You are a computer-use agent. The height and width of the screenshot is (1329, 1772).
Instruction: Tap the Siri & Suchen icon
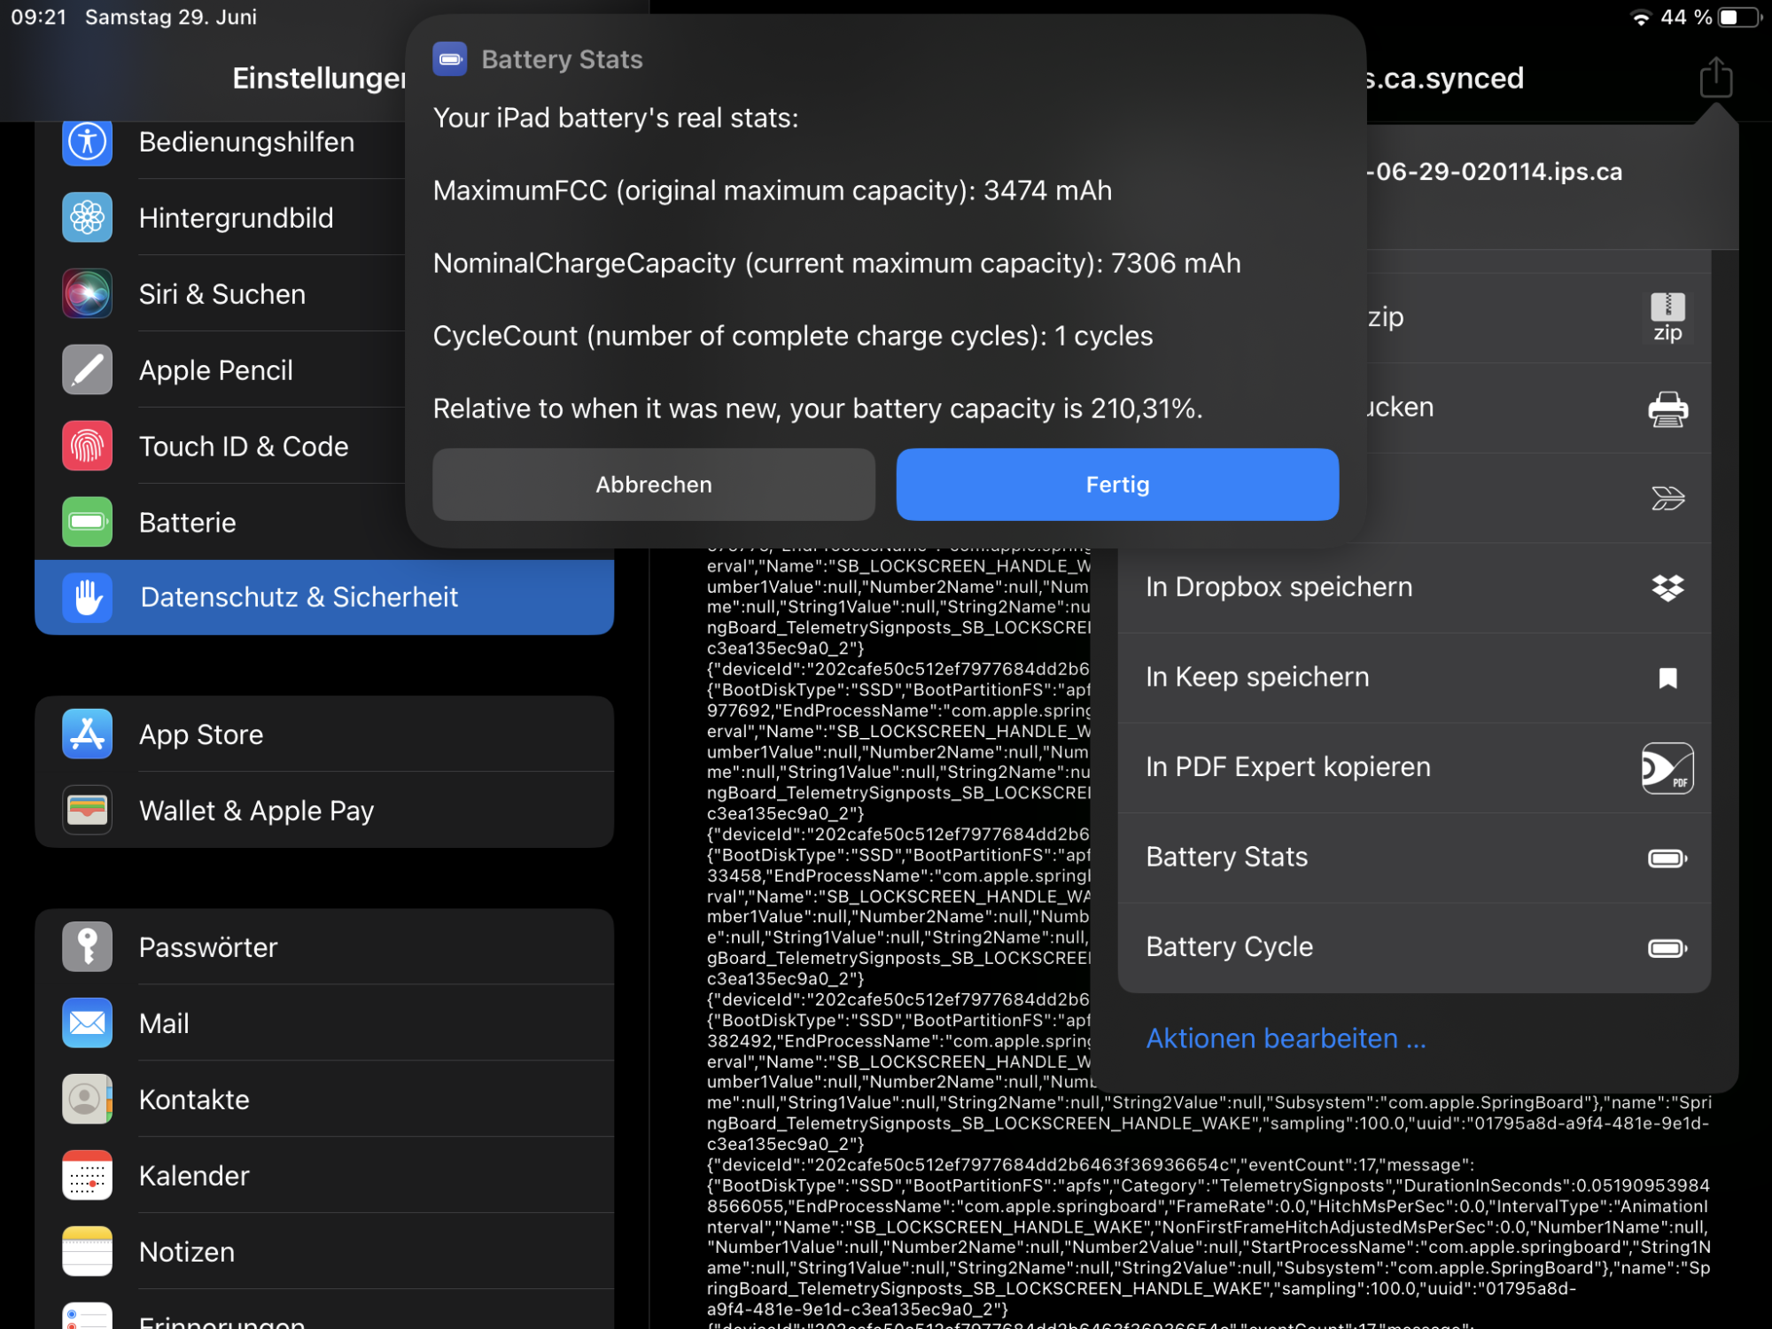point(87,293)
